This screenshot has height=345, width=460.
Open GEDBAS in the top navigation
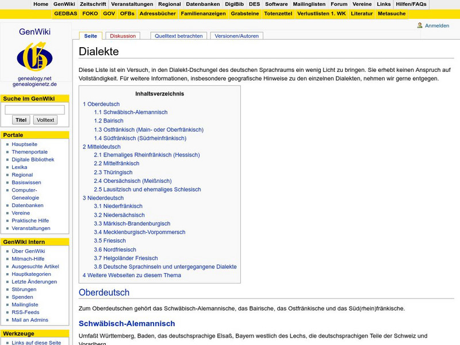(65, 14)
